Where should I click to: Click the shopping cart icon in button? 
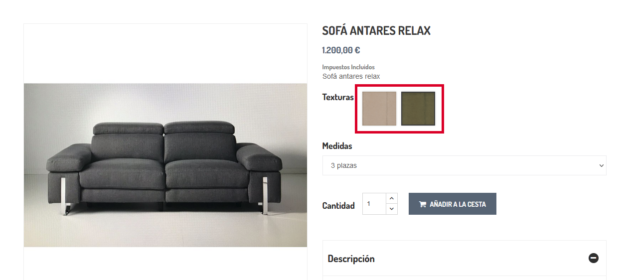422,204
